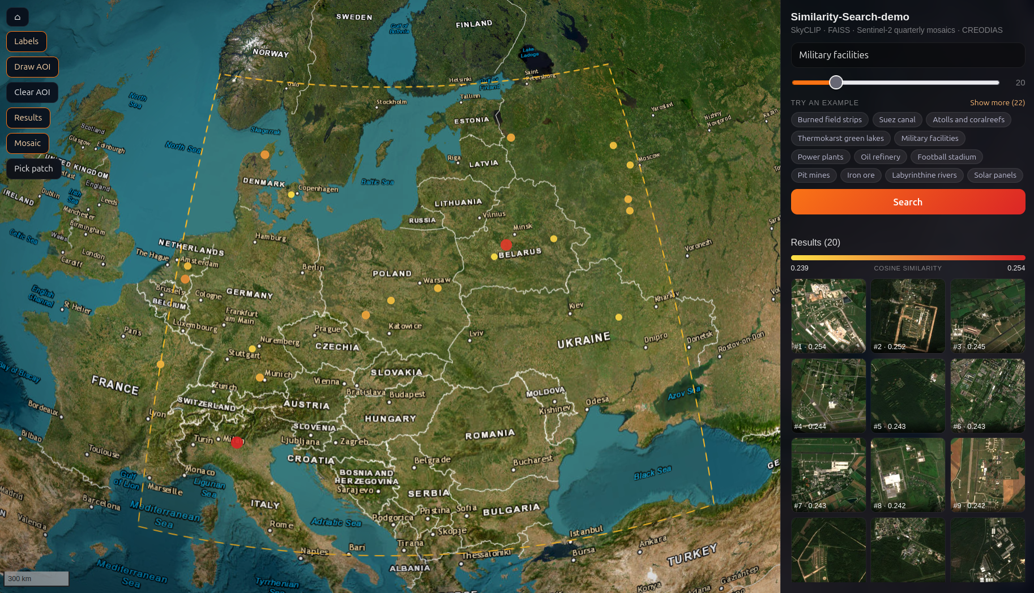This screenshot has height=593, width=1034.
Task: Pick the Thermokarst green lakes example
Action: tap(840, 138)
